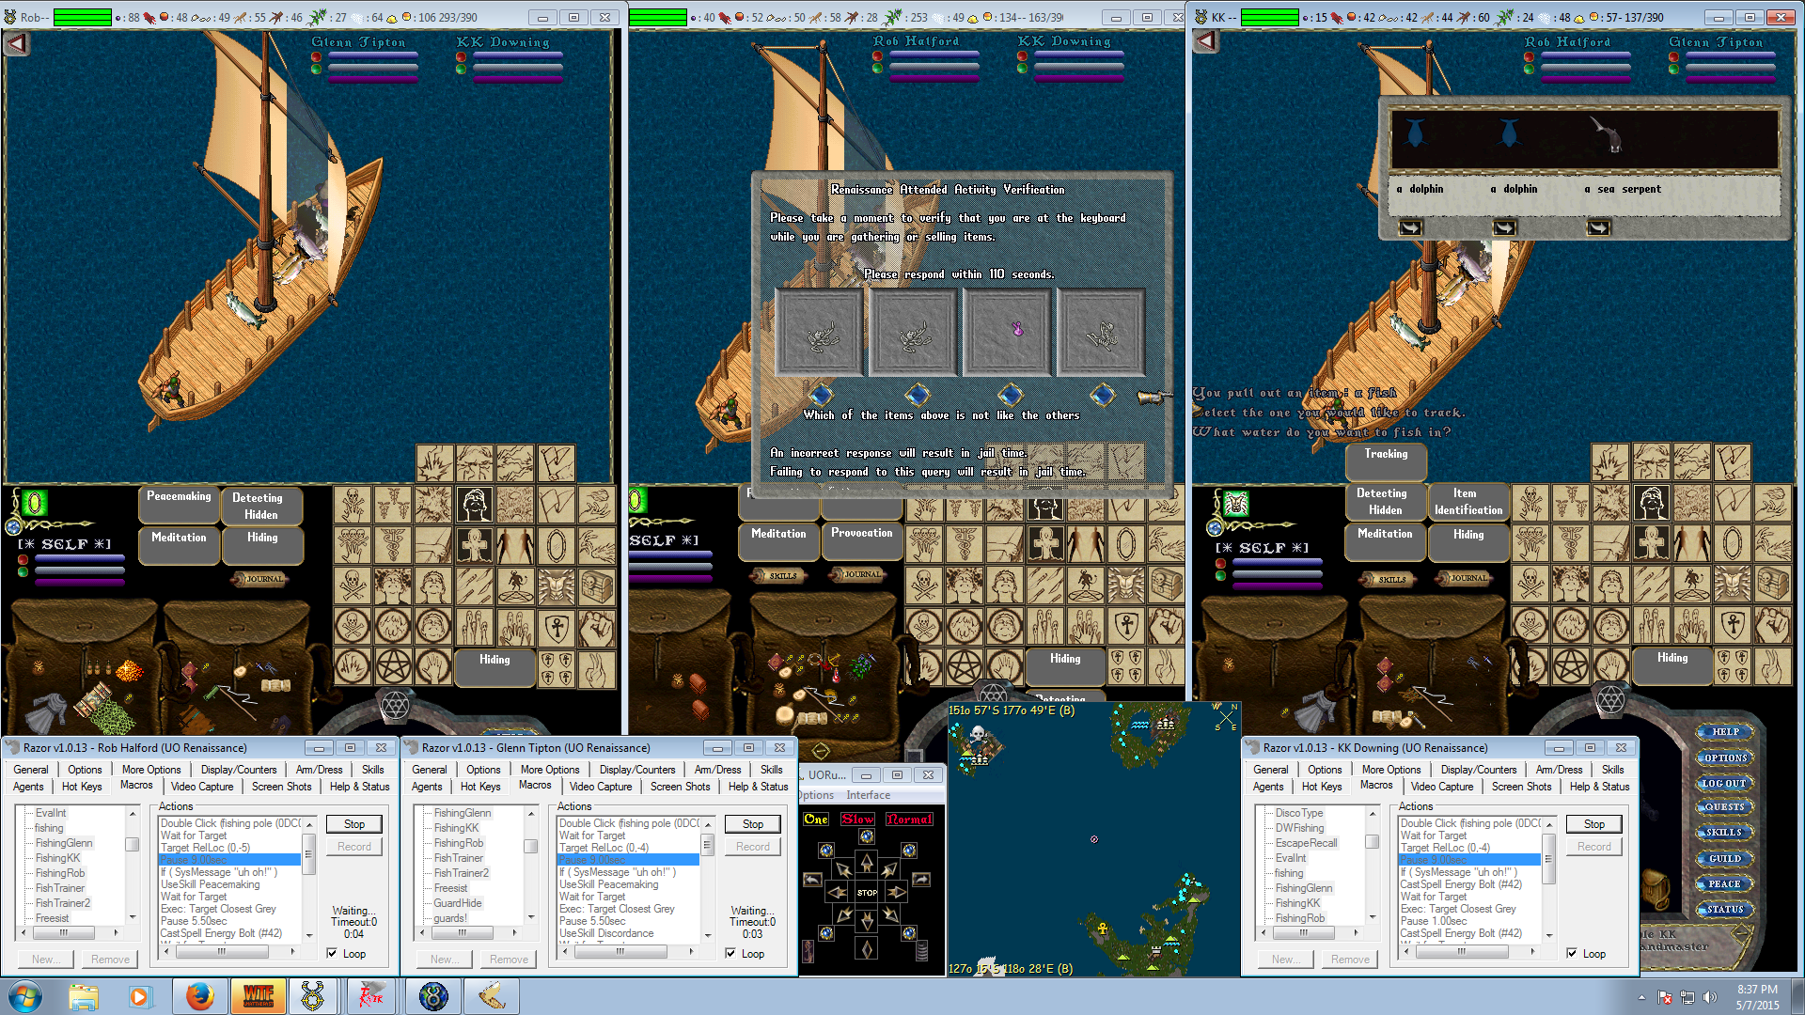Open the SKILLS scroll in Glenn's game window

(780, 575)
